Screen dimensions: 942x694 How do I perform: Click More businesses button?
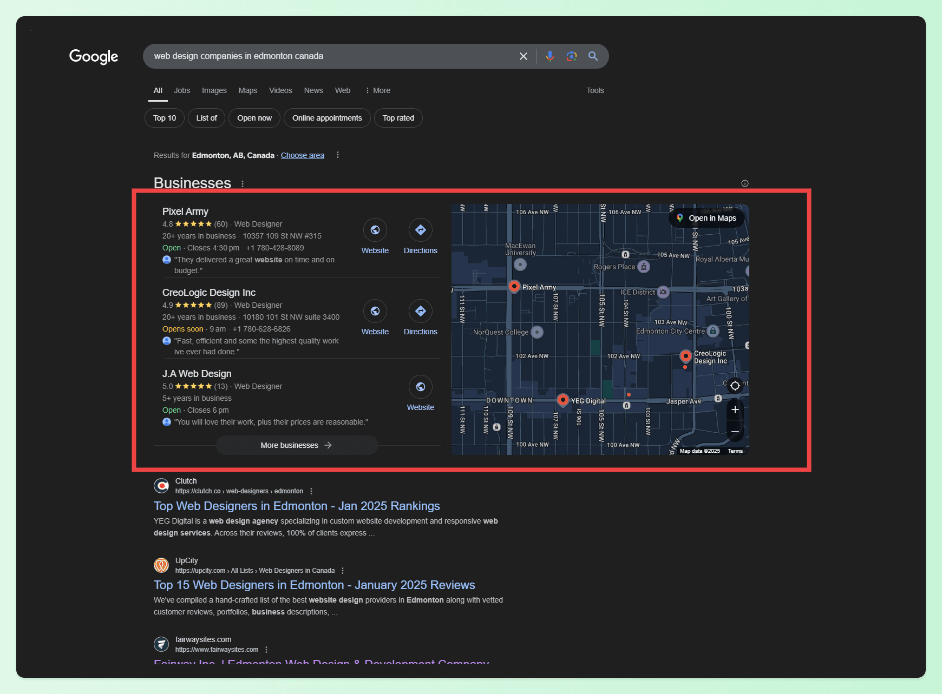click(x=297, y=445)
